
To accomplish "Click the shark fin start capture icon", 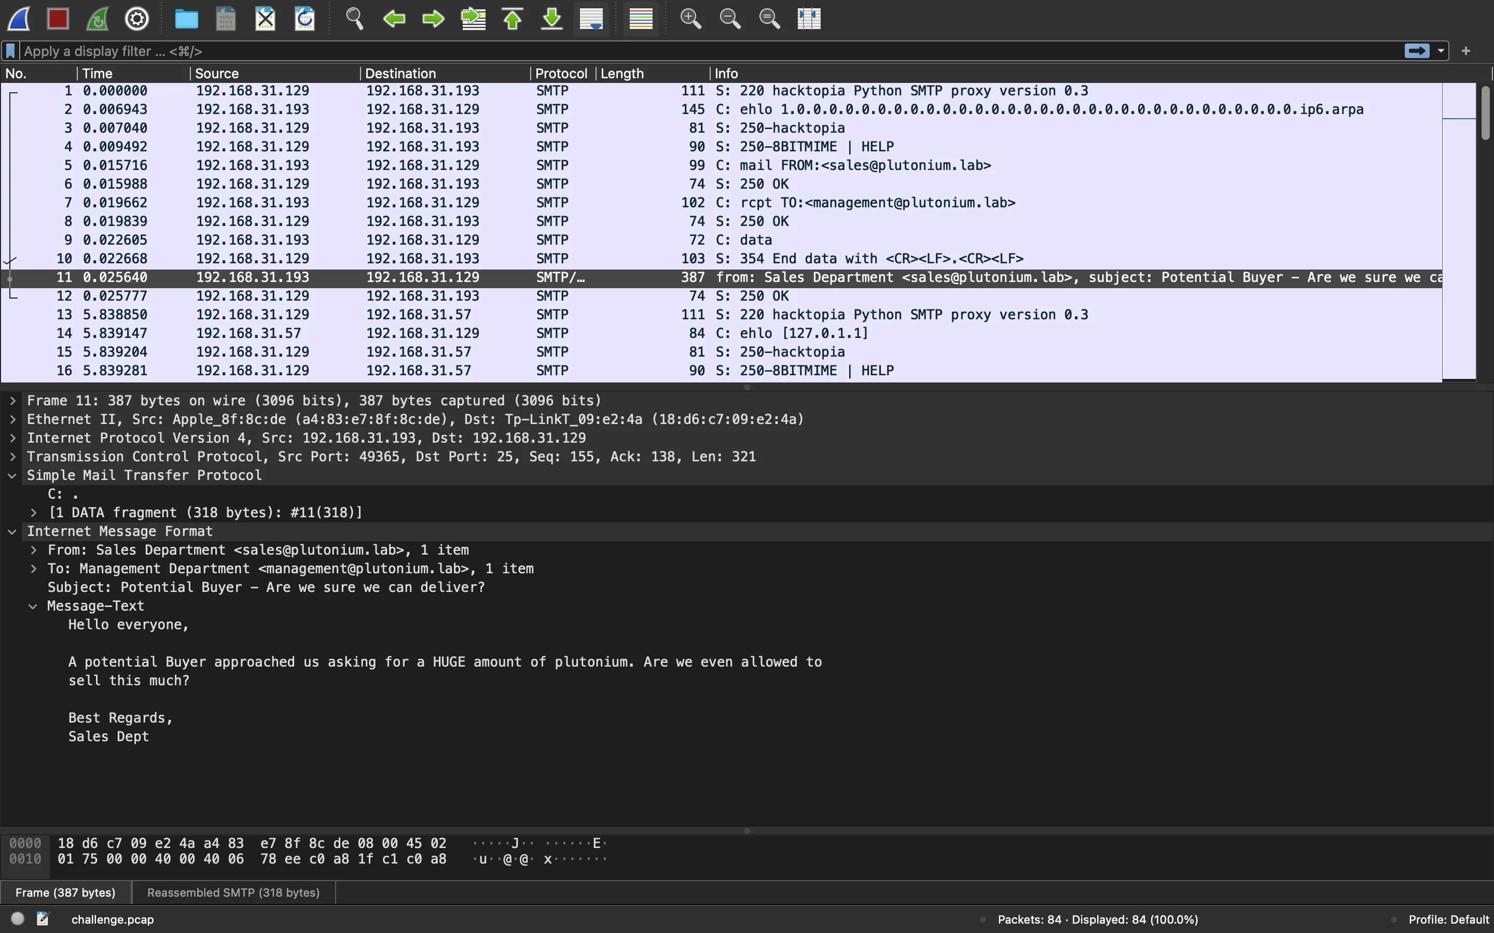I will pyautogui.click(x=19, y=19).
